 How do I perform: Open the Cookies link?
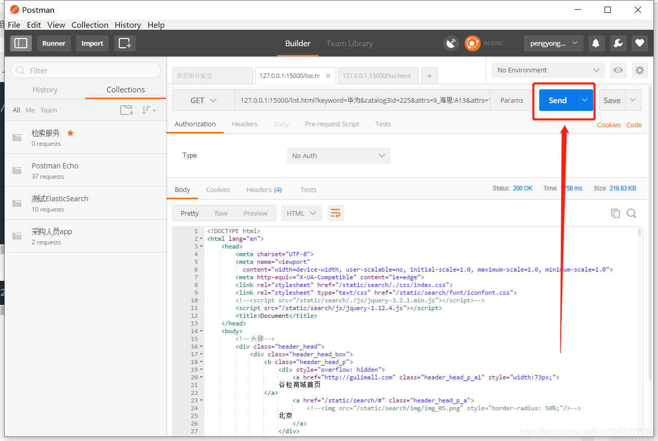(x=609, y=125)
